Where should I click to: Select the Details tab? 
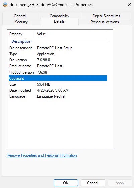coord(59,21)
